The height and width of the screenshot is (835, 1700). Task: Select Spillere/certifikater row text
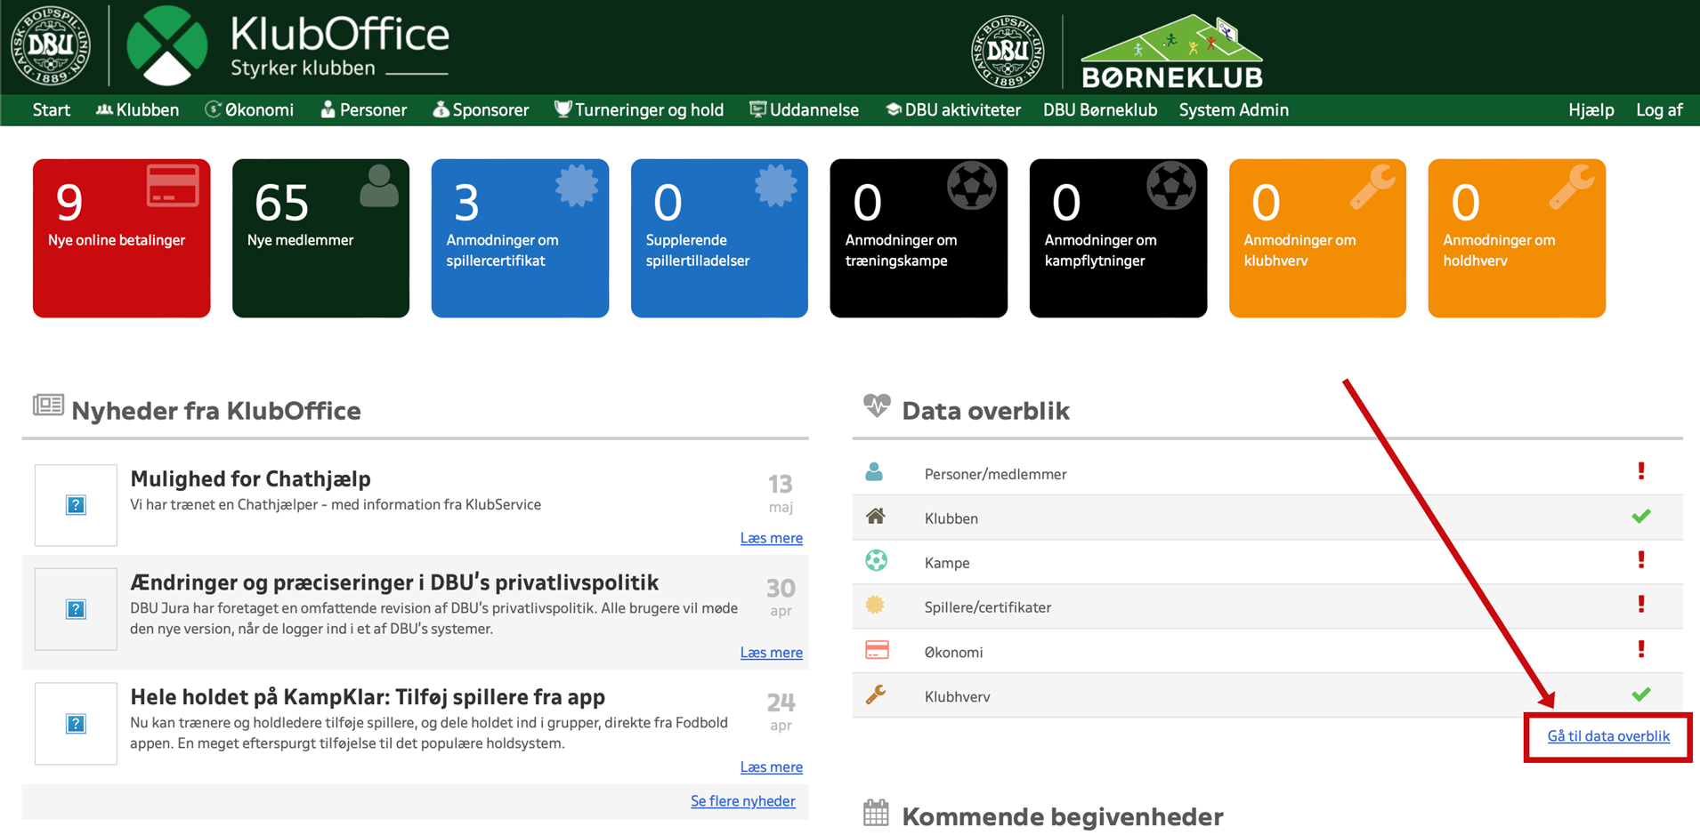988,607
